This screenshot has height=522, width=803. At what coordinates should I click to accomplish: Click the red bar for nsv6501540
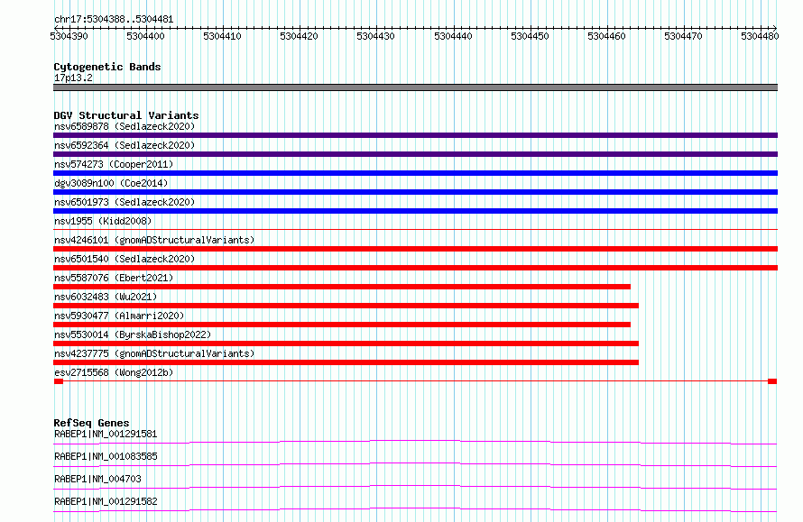click(415, 268)
